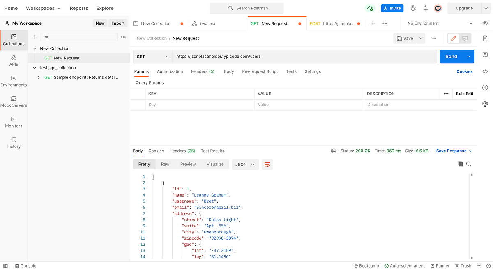This screenshot has height=270, width=493.
Task: Toggle wrap lines in response viewer
Action: click(x=267, y=164)
